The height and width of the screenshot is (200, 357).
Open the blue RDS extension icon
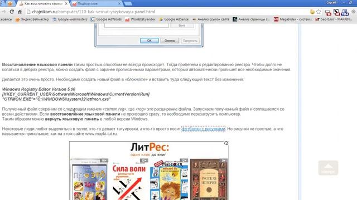click(345, 12)
